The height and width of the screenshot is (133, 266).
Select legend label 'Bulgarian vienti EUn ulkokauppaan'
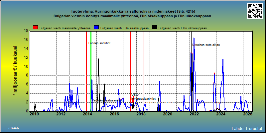183,28
